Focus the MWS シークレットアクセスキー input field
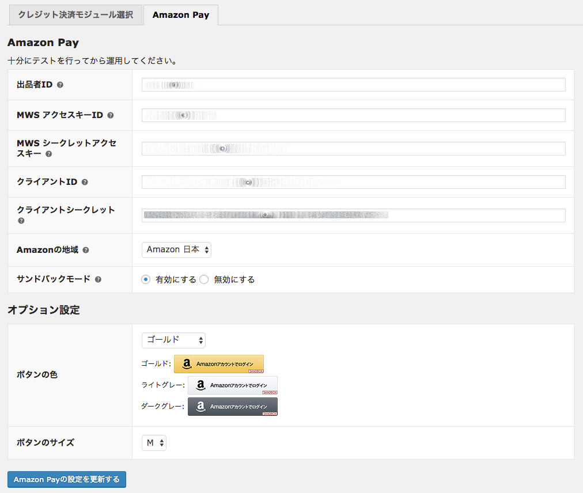This screenshot has height=493, width=583. [x=354, y=149]
